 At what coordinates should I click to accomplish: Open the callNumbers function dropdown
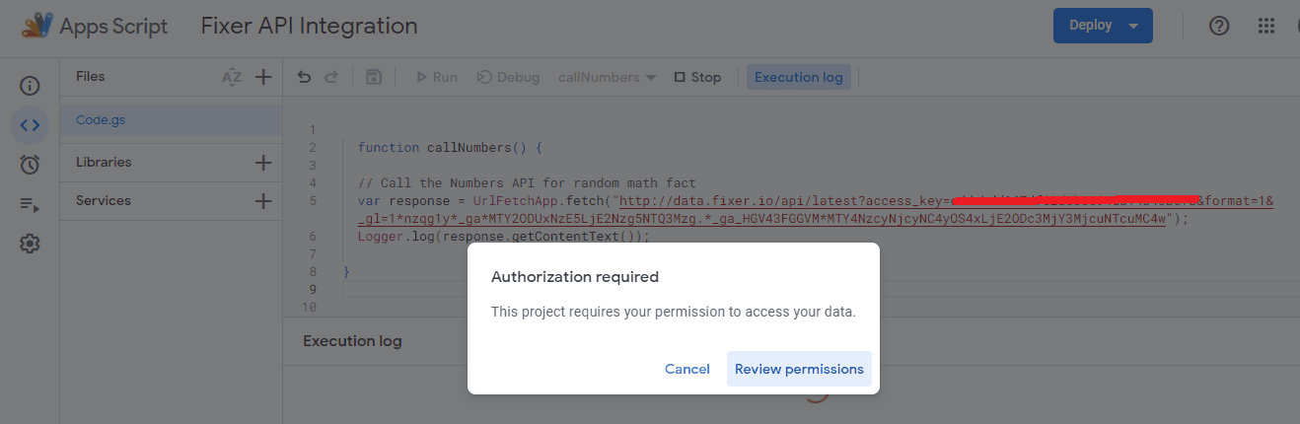coord(607,77)
